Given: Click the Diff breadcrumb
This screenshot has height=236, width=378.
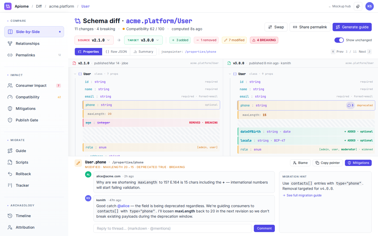Looking at the screenshot, I should pyautogui.click(x=39, y=6).
